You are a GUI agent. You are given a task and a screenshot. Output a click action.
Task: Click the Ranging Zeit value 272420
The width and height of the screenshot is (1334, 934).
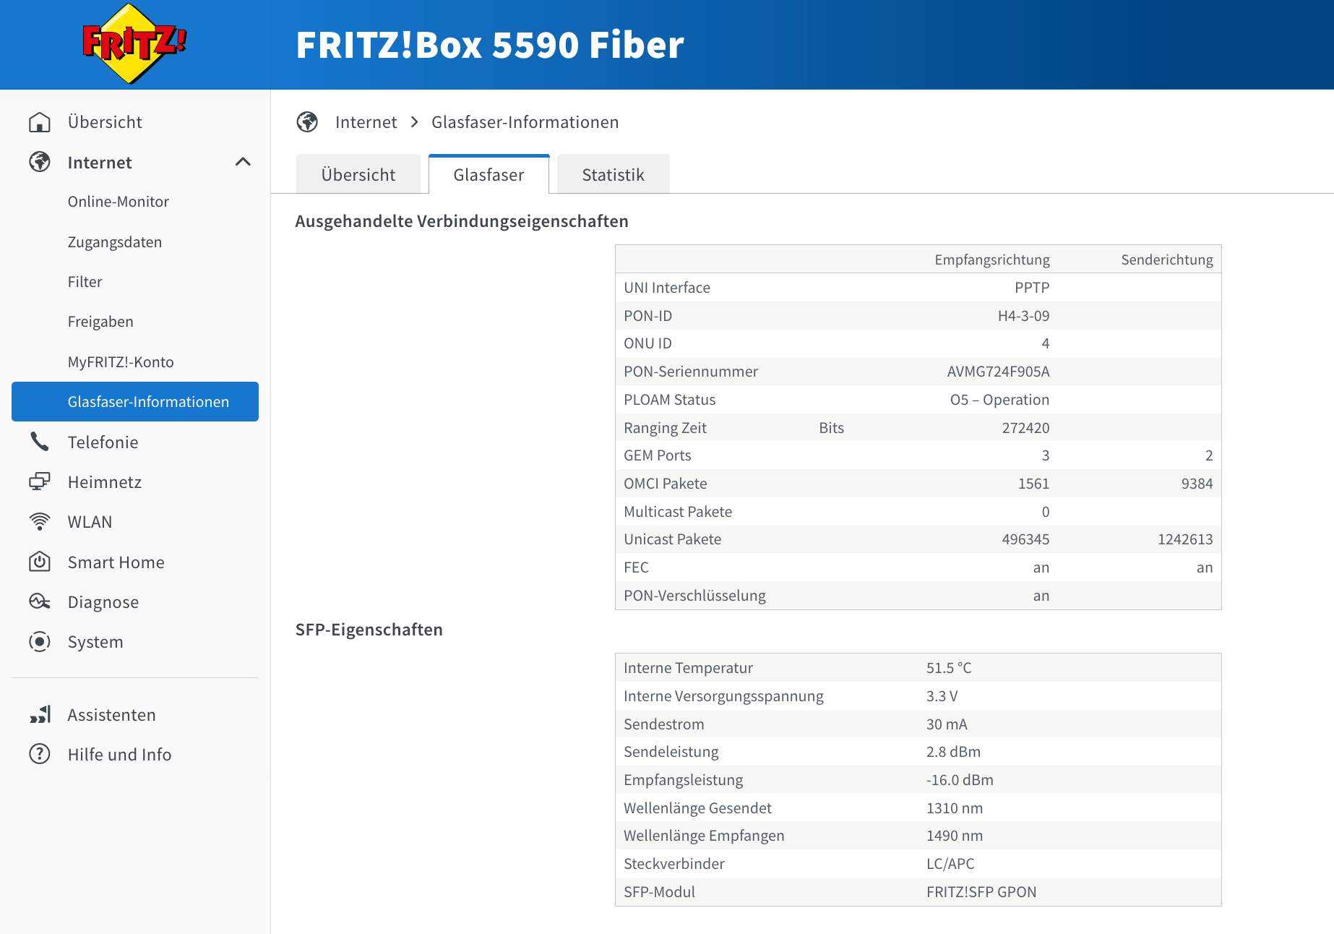pos(1025,428)
